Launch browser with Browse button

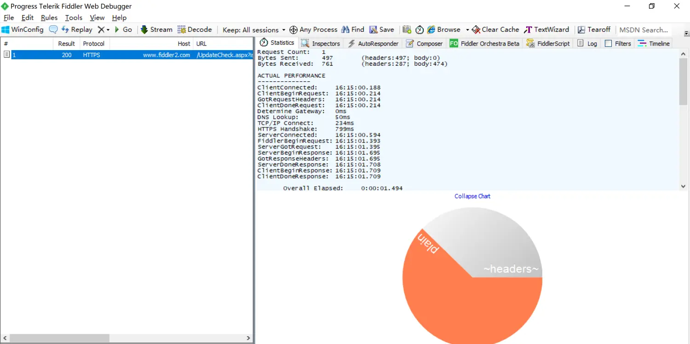(443, 29)
